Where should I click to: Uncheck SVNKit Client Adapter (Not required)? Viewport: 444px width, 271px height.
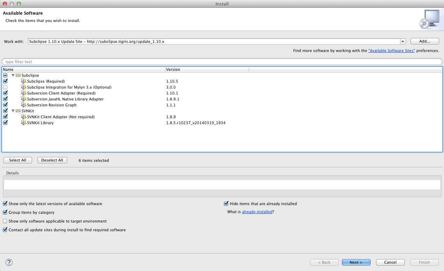[x=5, y=117]
